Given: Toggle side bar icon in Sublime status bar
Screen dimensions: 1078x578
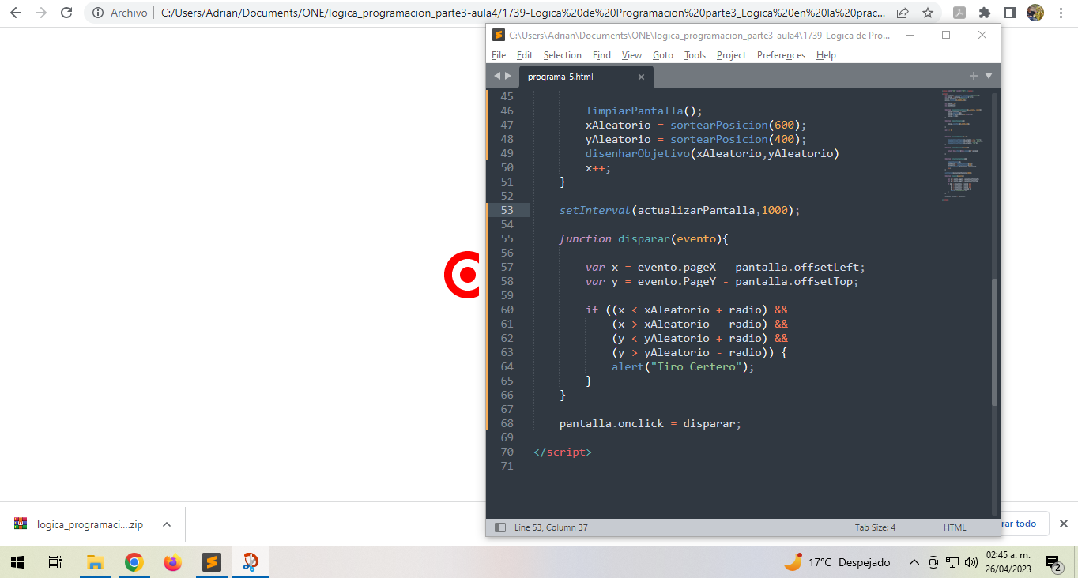Looking at the screenshot, I should 499,527.
